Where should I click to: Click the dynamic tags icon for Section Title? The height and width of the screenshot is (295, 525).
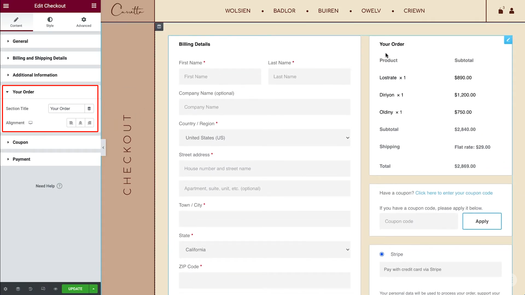point(89,108)
